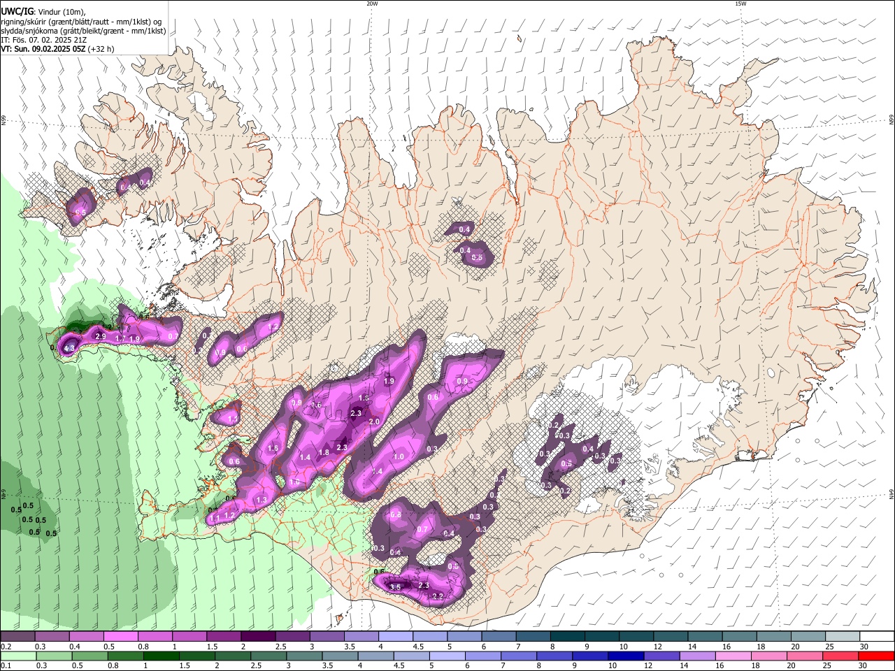
Task: Click the 'IT: Fös. 07. 02. 2025 21Z' line
Action: [x=43, y=40]
